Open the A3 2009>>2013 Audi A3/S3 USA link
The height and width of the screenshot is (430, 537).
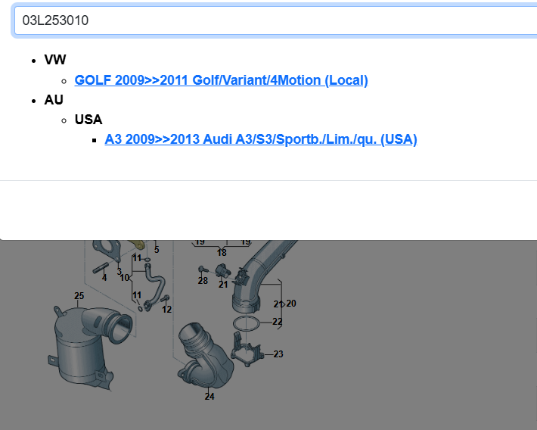[261, 139]
